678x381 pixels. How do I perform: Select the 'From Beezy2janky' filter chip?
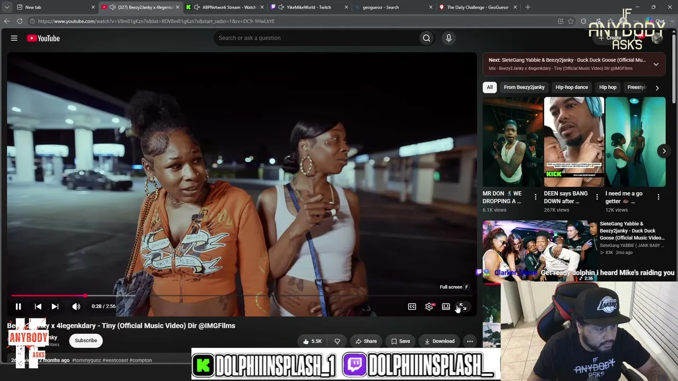coord(524,87)
